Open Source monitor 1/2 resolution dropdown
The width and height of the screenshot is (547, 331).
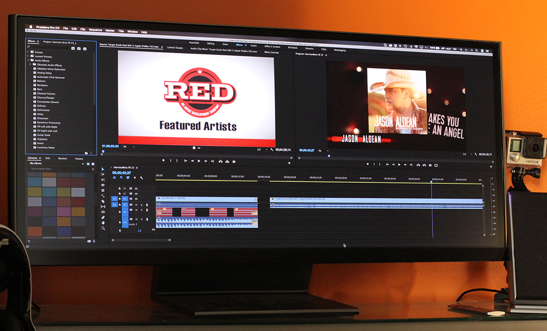(x=262, y=150)
